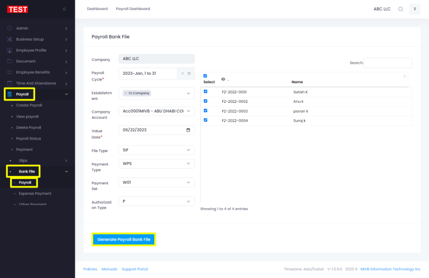Image resolution: width=429 pixels, height=278 pixels.
Task: Open Payroll Status in the sidebar
Action: tap(28, 138)
